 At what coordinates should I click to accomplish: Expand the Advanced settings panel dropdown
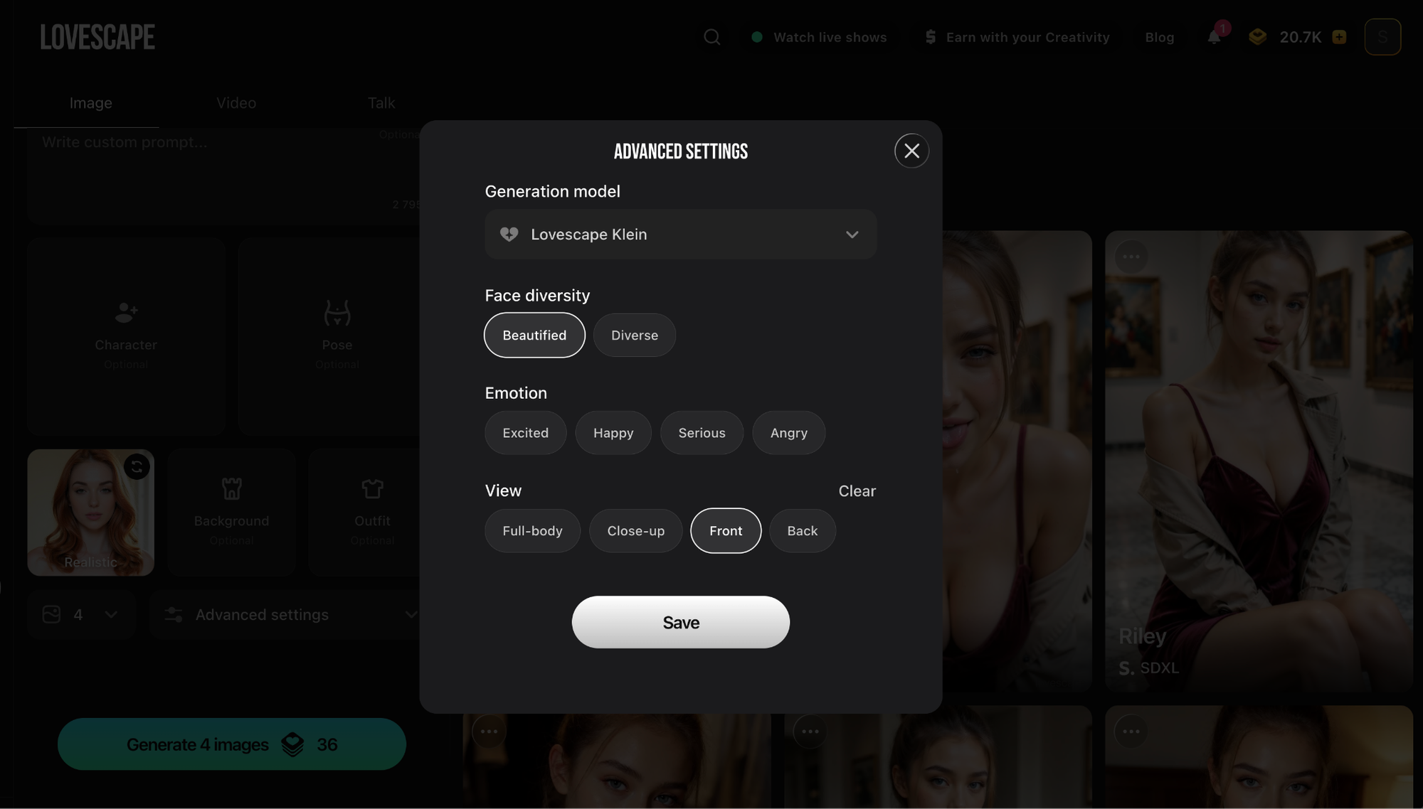click(x=285, y=614)
